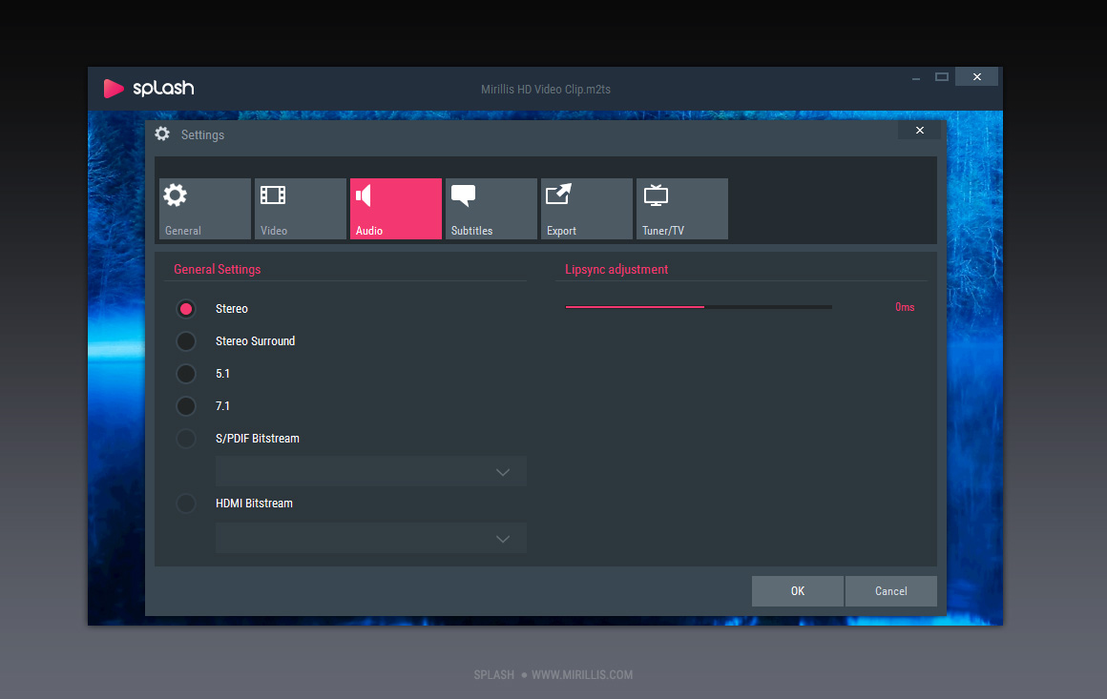
Task: Confirm settings with the OK button
Action: (x=797, y=591)
